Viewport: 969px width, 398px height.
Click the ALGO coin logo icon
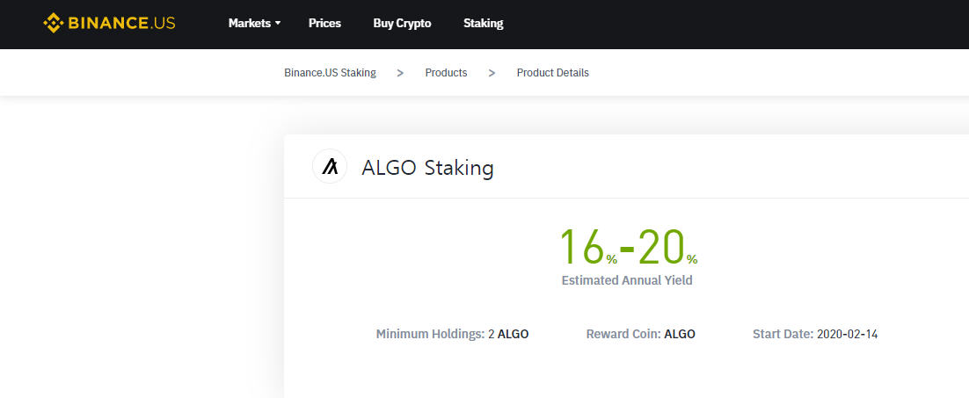[x=330, y=166]
